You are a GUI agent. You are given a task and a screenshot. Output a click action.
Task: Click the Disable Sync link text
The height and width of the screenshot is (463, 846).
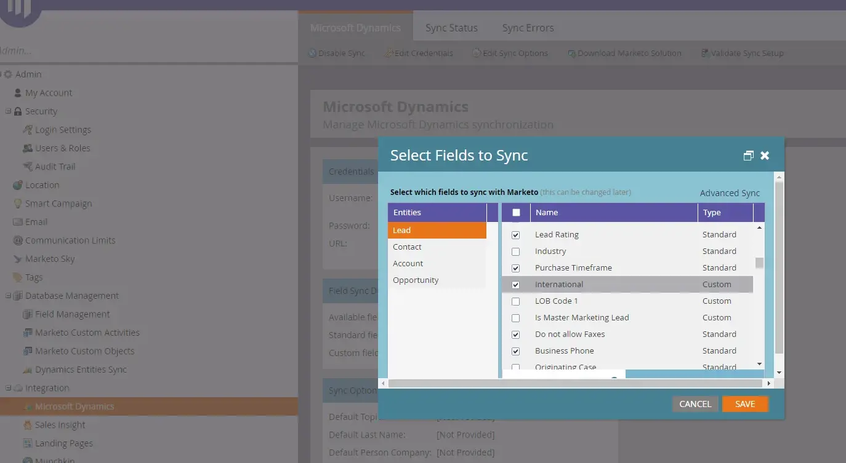point(342,53)
